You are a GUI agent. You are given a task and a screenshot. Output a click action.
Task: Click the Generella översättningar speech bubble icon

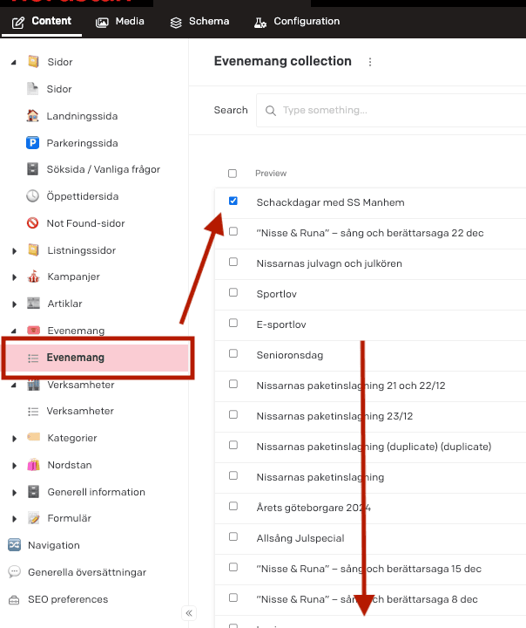click(14, 572)
